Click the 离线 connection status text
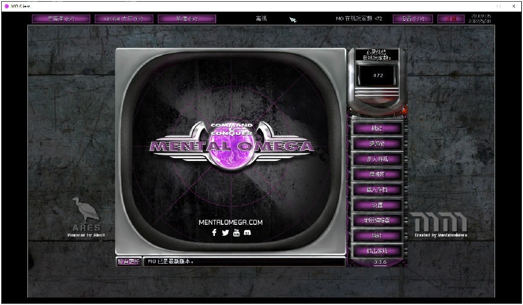Screen dimensions: 523x305 coord(261,19)
